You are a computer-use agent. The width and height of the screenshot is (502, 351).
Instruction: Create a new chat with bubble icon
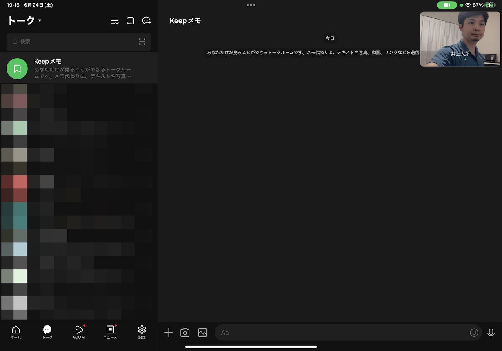tap(146, 21)
